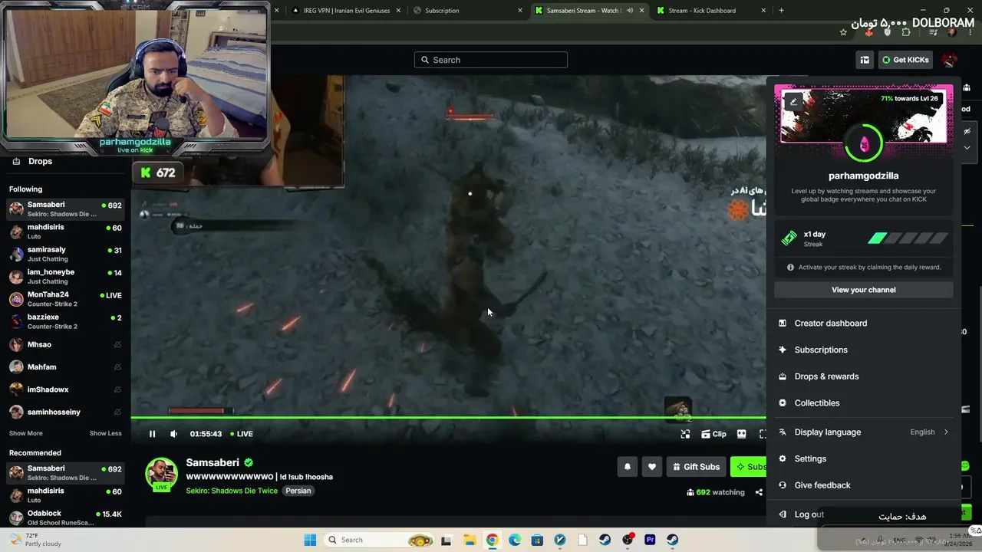This screenshot has height=552, width=982.
Task: Open Chrome media controls icon
Action: coord(933,32)
